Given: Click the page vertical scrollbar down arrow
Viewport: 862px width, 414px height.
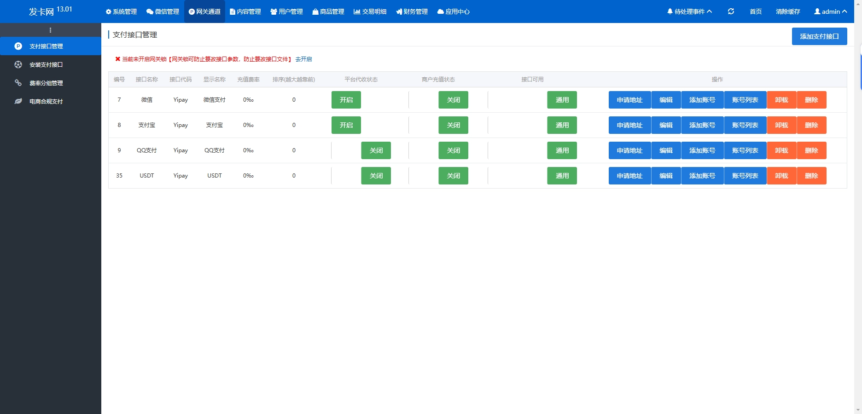Looking at the screenshot, I should tap(858, 409).
